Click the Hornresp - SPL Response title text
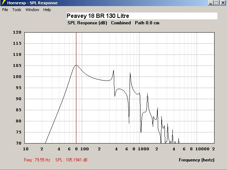Screen dimensions: 227x170 32,3
